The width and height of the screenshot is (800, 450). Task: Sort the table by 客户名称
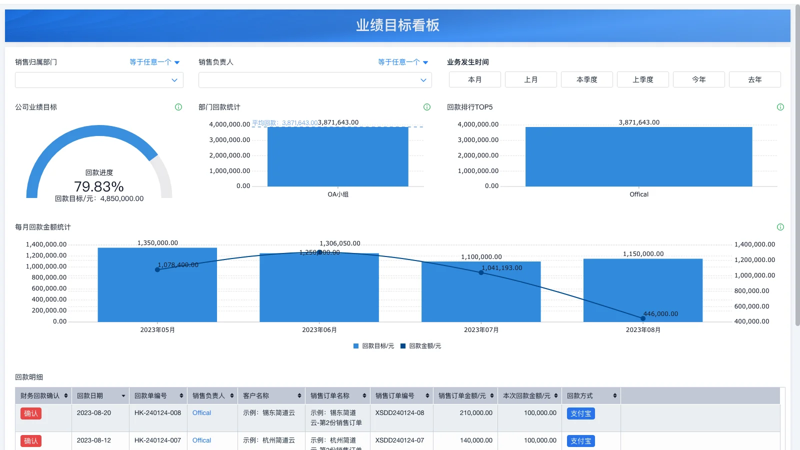(299, 395)
